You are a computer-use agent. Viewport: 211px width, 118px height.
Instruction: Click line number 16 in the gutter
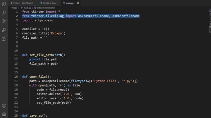point(16,77)
